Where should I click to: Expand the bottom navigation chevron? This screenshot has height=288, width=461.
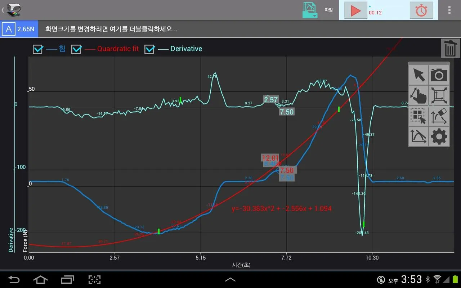pos(230,279)
